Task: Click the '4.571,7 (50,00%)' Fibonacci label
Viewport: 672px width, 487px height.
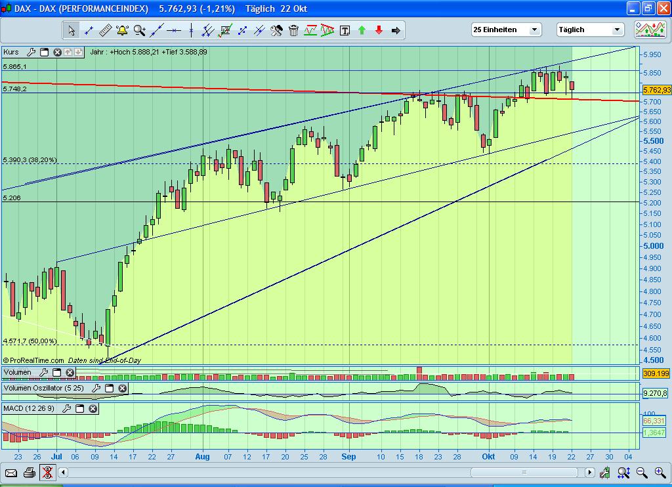Action: click(30, 341)
